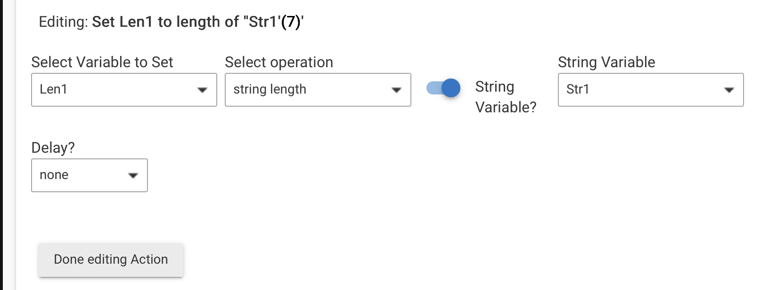Click the 'Editing:' prefix text
769x290 pixels.
point(63,22)
